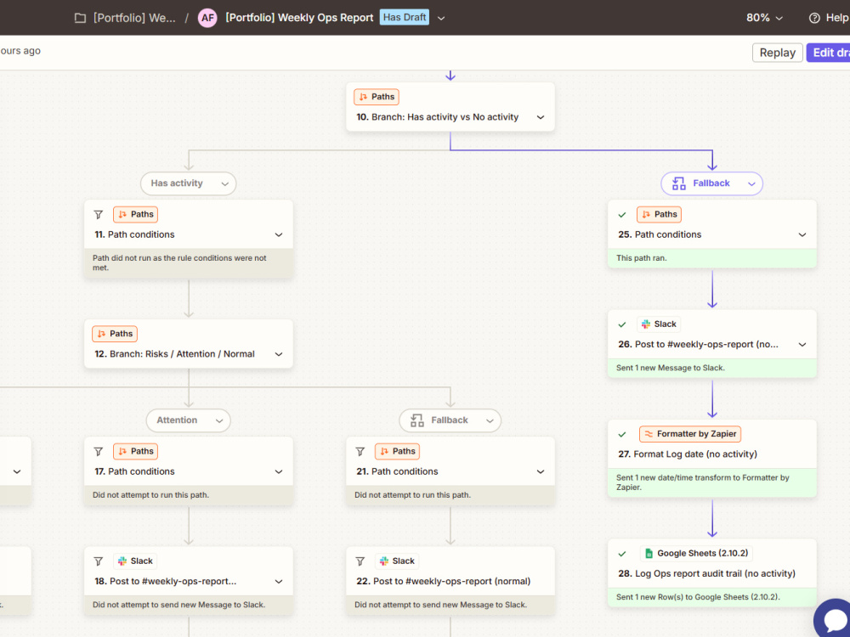Viewport: 850px width, 637px height.
Task: Click the Paths icon on step 10
Action: pos(363,97)
